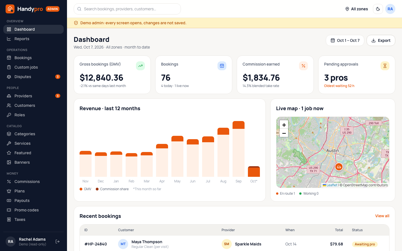402x251 pixels.
Task: Click the Banners image icon
Action: click(9, 162)
